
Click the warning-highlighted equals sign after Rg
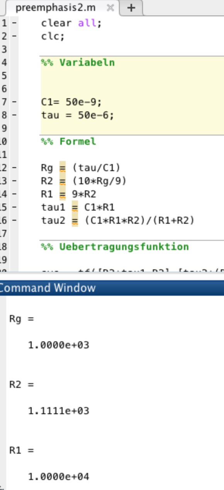click(x=63, y=168)
